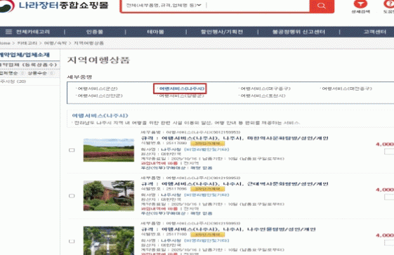Open the brick house garden thumbnail
Image resolution: width=394 pixels, height=255 pixels.
tap(109, 196)
